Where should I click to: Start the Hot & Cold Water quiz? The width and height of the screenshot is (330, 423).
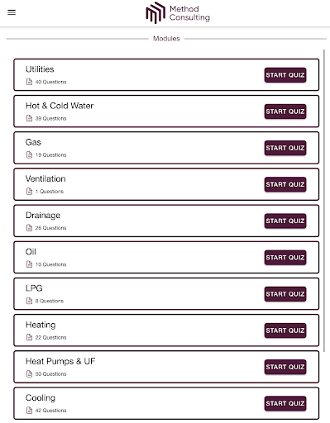pos(285,112)
